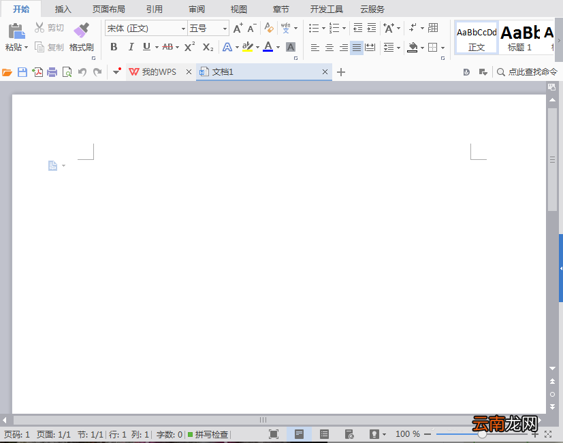Switch to the 页面布局 ribbon tab

coord(109,9)
